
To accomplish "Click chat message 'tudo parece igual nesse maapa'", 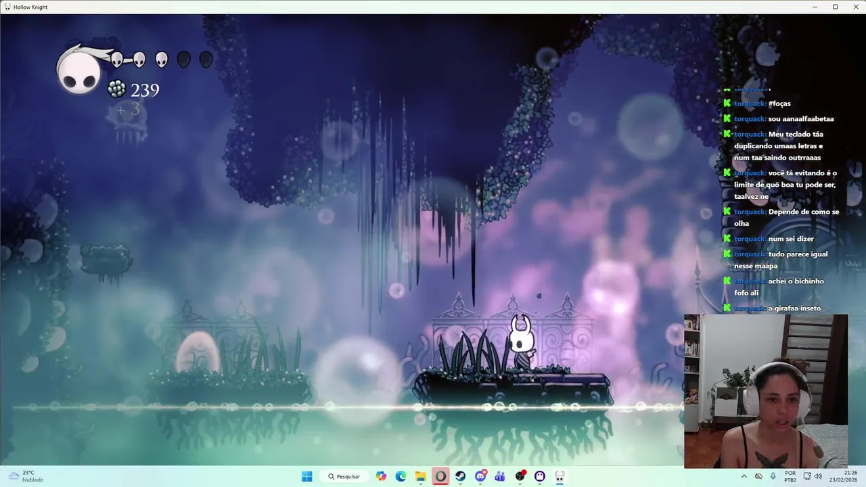I will click(x=780, y=260).
